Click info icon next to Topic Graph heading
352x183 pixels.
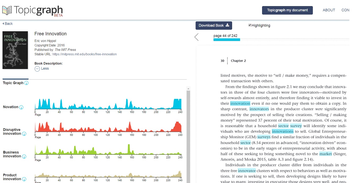coord(27,83)
